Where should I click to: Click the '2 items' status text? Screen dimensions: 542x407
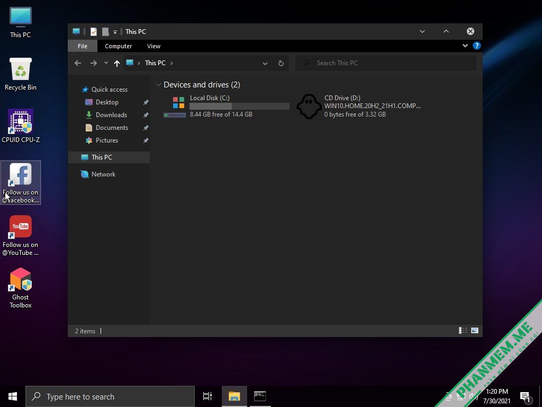click(85, 331)
